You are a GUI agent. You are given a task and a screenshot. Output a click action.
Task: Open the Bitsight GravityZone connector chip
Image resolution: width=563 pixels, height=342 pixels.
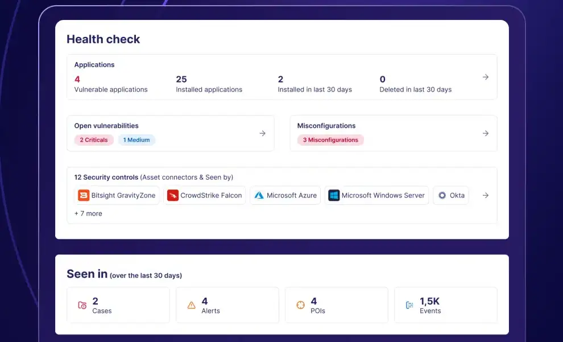click(117, 195)
